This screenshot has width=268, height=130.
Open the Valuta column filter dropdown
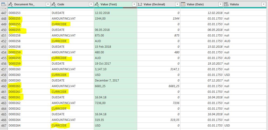(x=264, y=4)
